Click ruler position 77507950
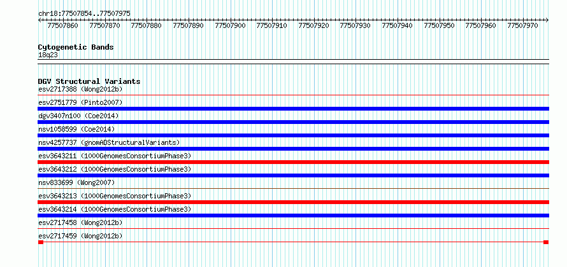The image size is (567, 267). [x=439, y=25]
